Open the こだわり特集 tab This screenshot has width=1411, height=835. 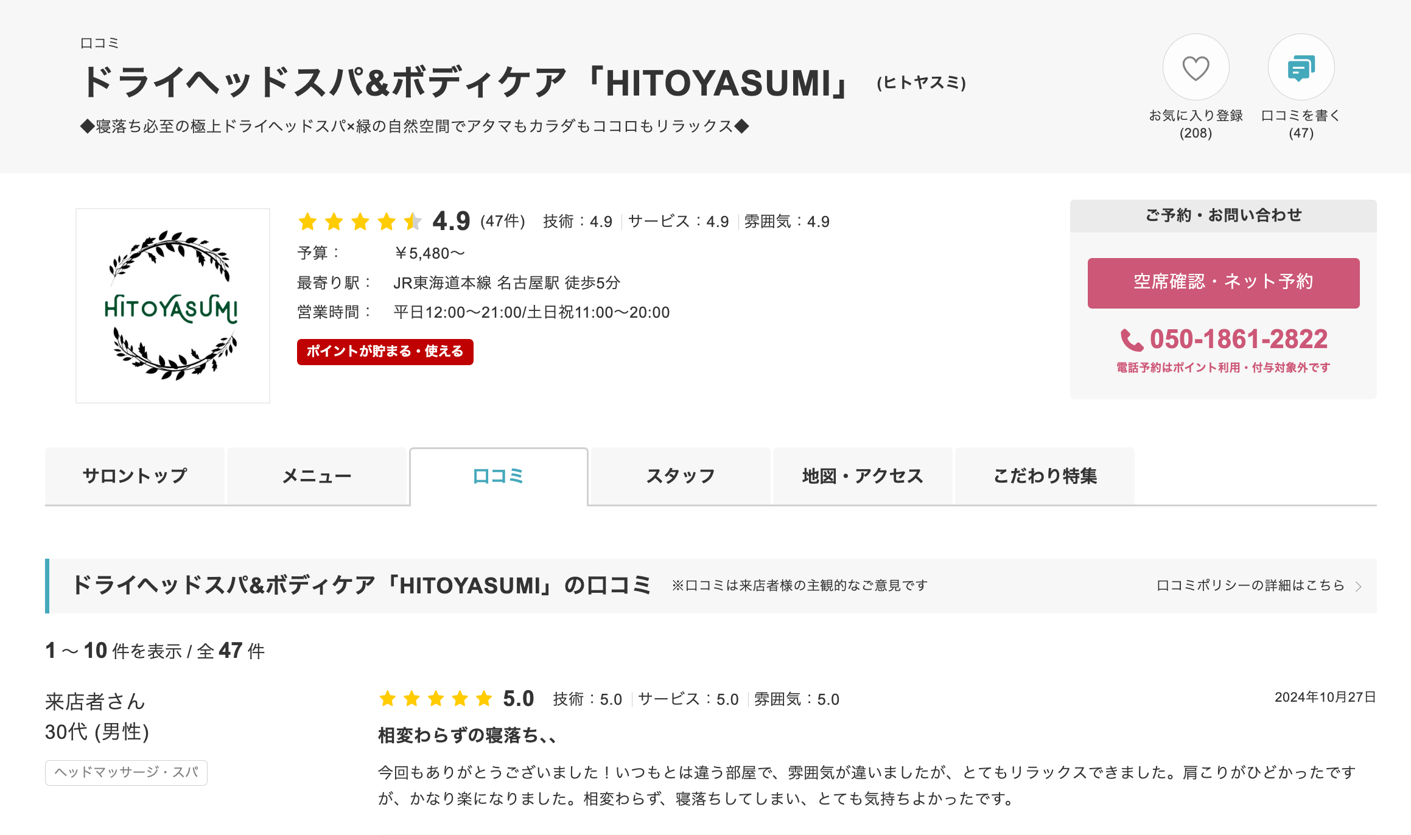[1045, 476]
